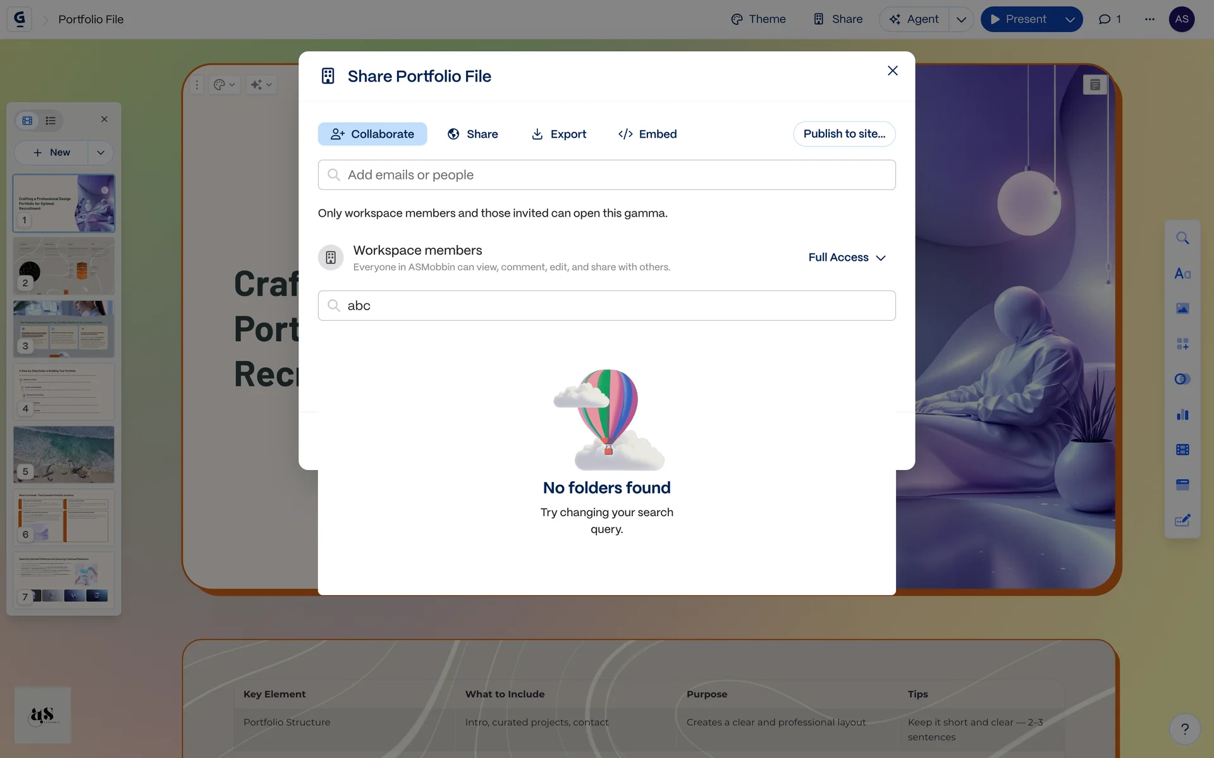Switch to filmstrip view in slide panel
This screenshot has width=1214, height=758.
(27, 121)
